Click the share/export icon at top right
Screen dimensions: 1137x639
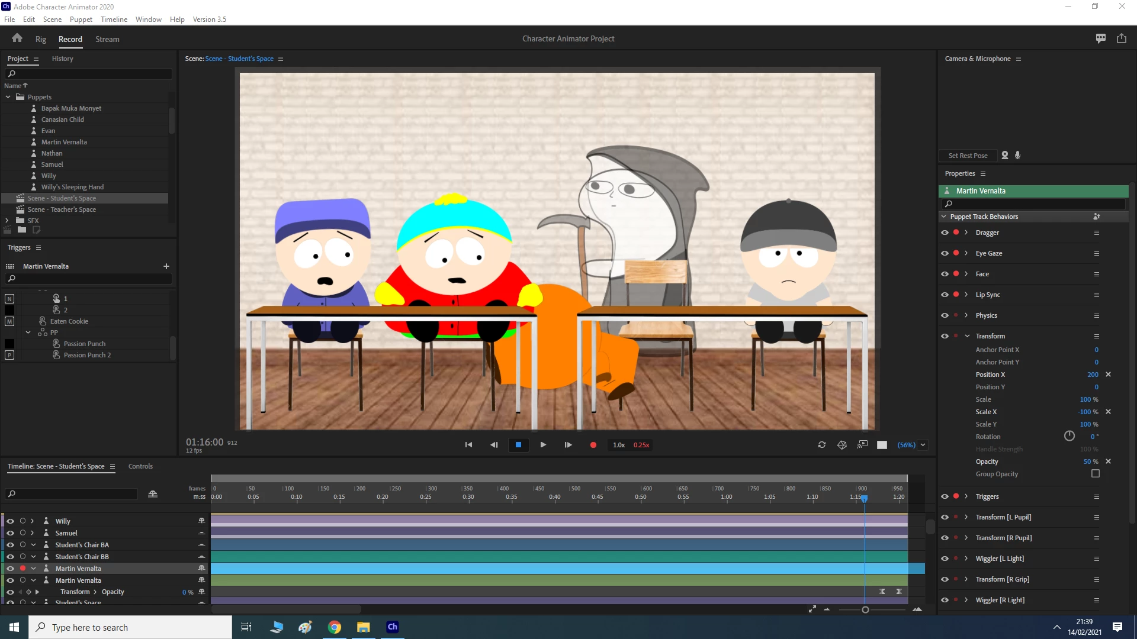(x=1122, y=38)
